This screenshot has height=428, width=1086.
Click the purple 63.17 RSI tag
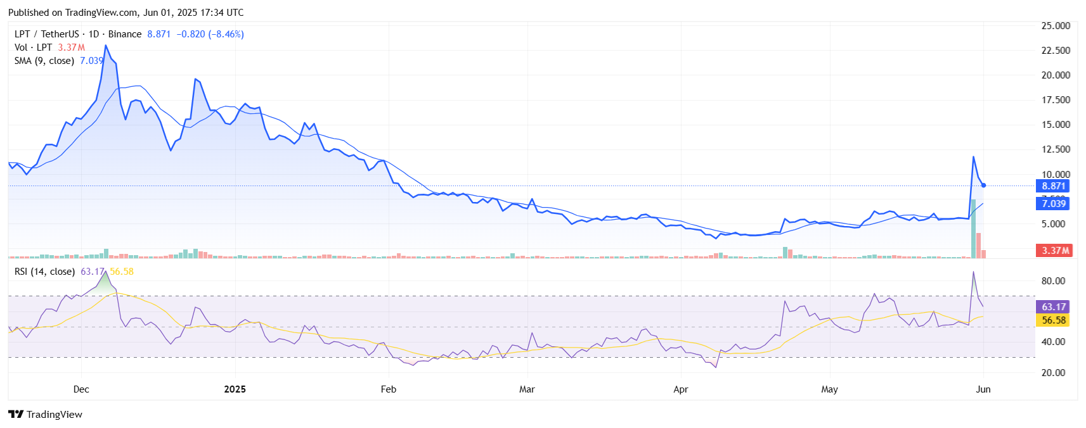(1052, 307)
